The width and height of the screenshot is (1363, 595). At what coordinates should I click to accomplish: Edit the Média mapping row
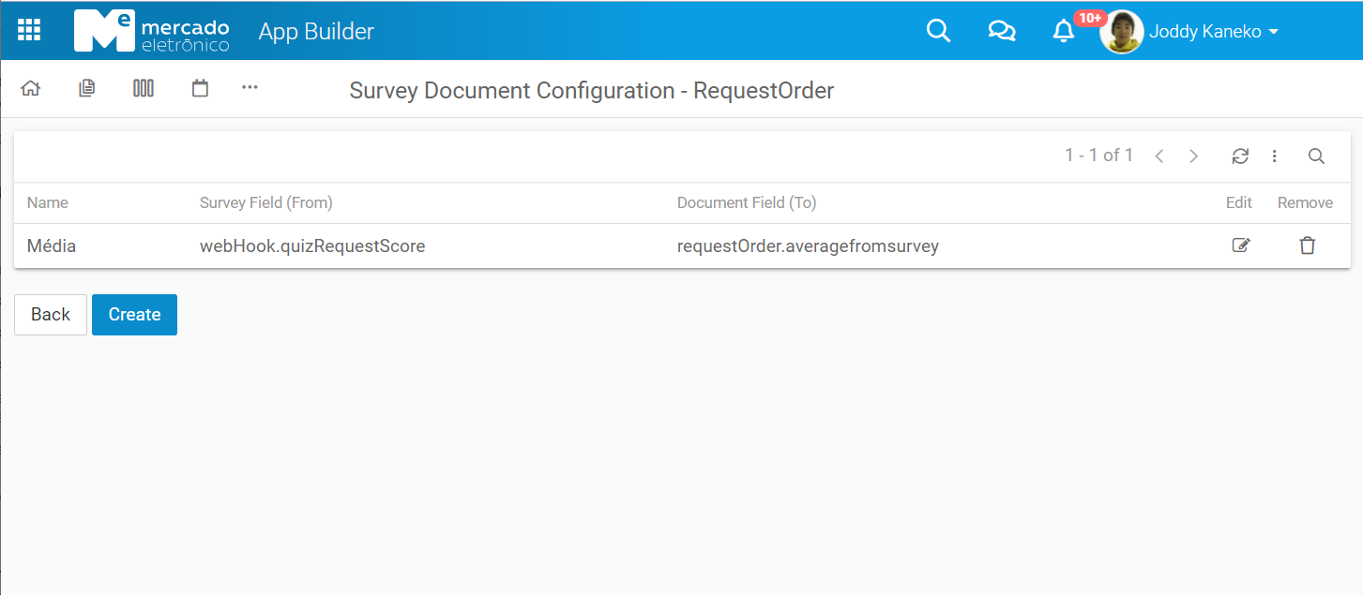[x=1240, y=245]
